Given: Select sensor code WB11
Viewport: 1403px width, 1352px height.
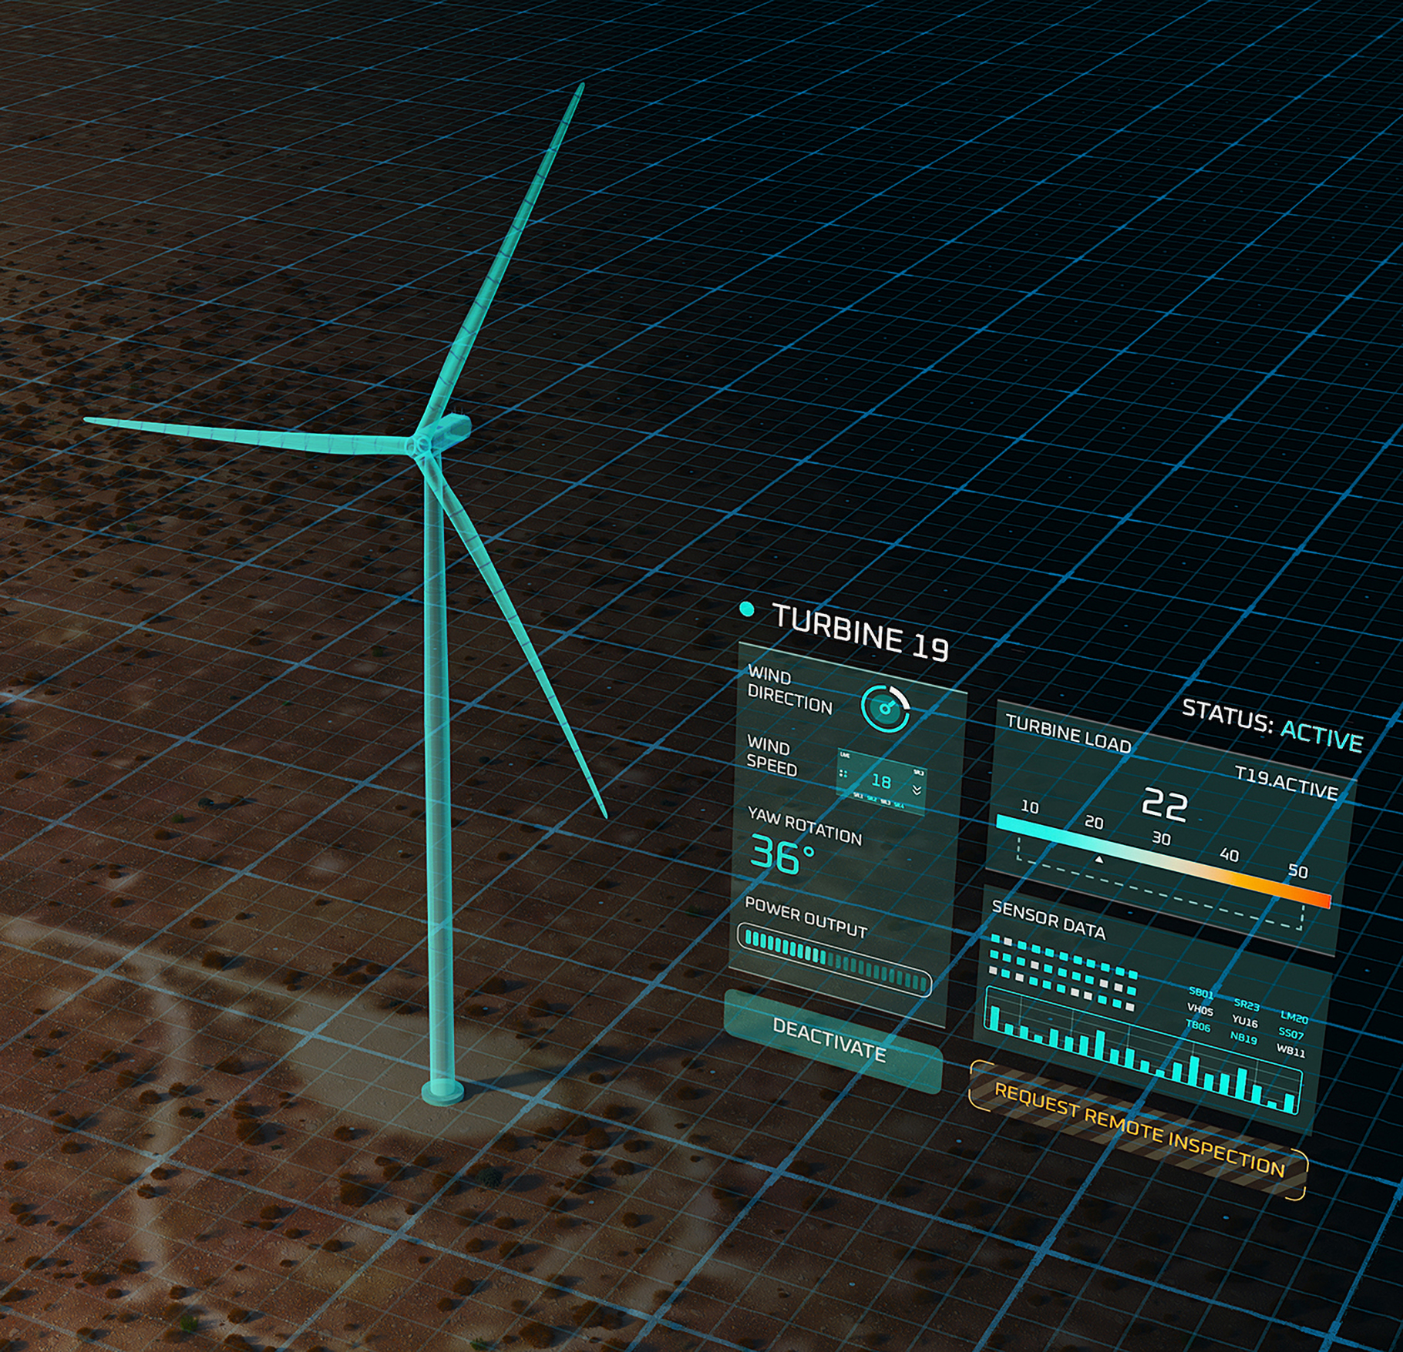Looking at the screenshot, I should [x=1290, y=1051].
